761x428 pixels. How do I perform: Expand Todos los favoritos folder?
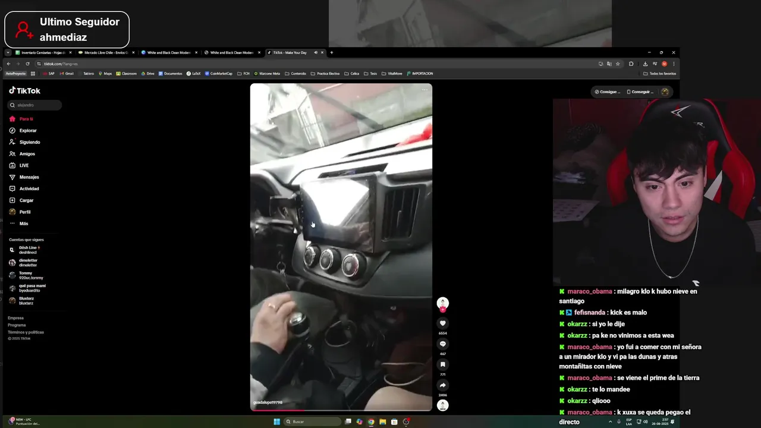click(660, 74)
